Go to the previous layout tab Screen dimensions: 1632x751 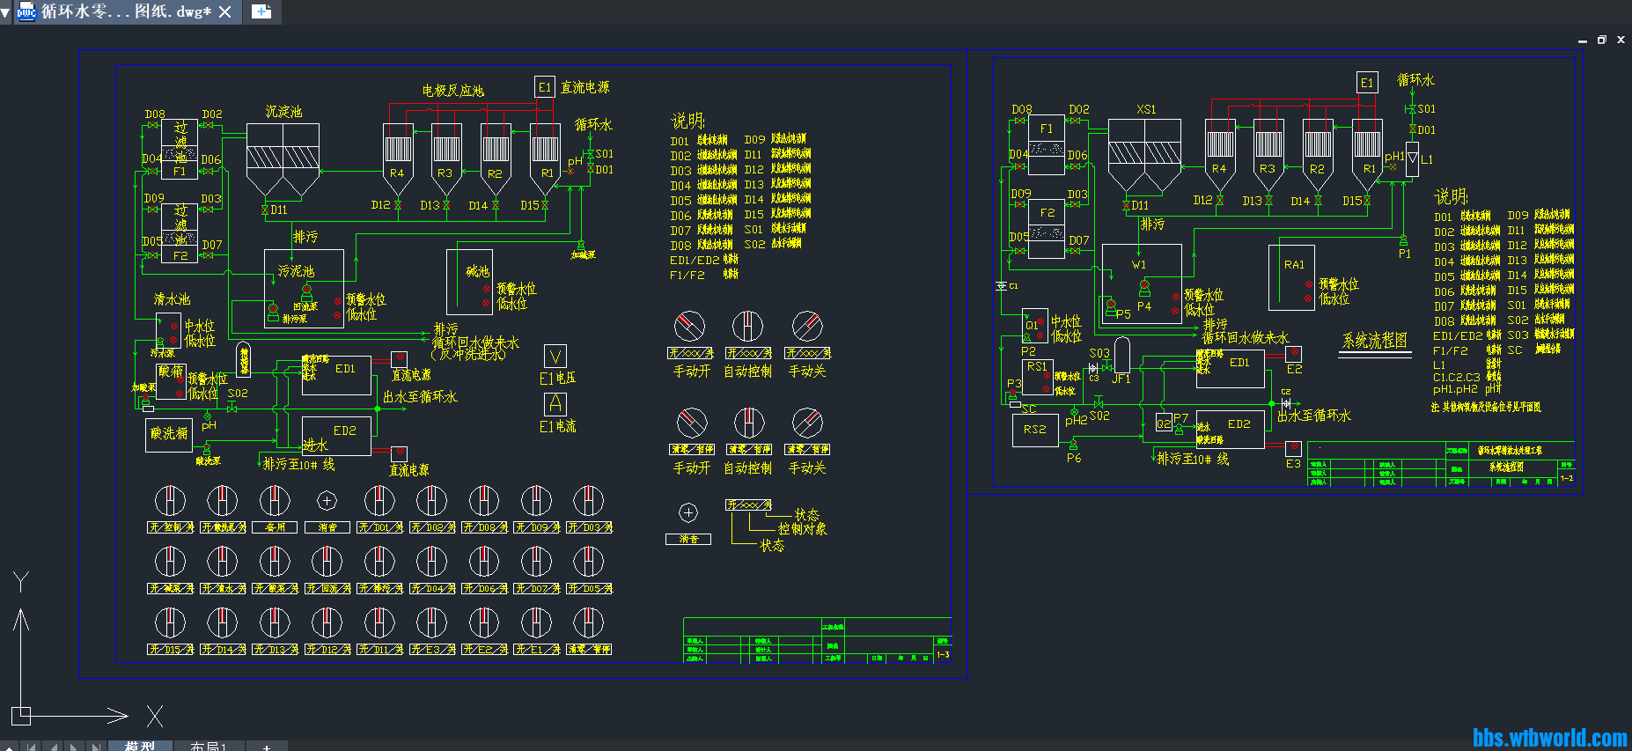point(53,747)
